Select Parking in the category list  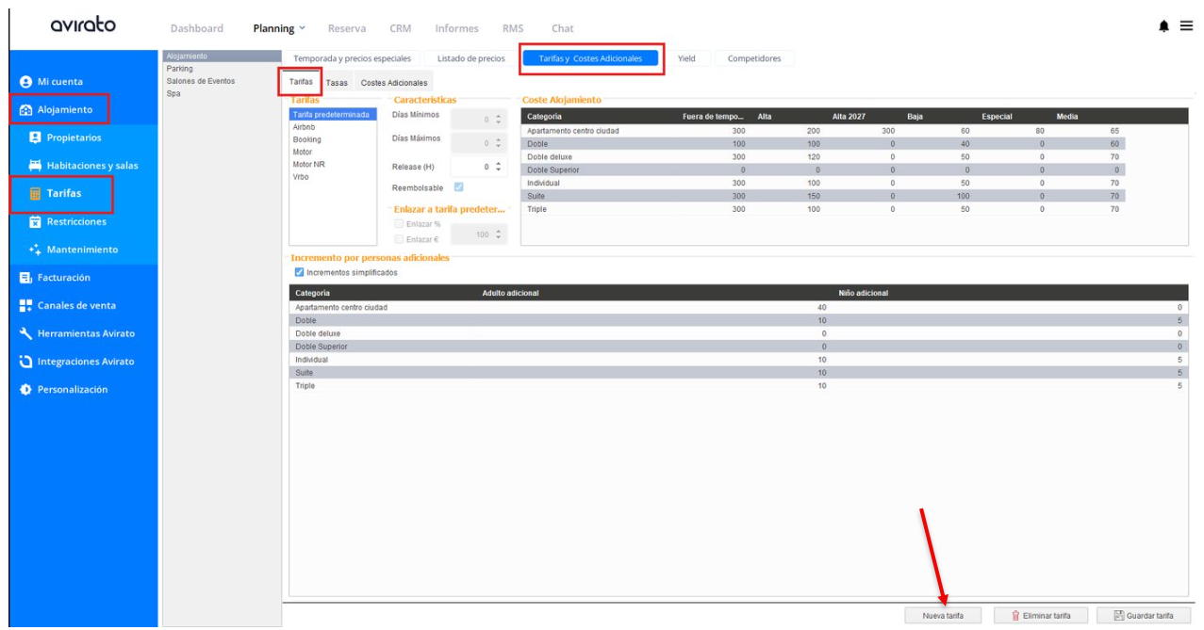point(222,69)
